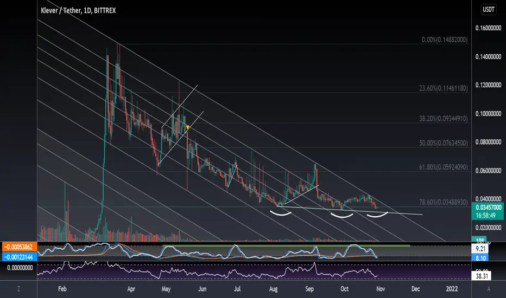Screen dimensions: 506x298
Task: Select the 50.00%(0.07634500) Fibonacci level label
Action: (444, 142)
